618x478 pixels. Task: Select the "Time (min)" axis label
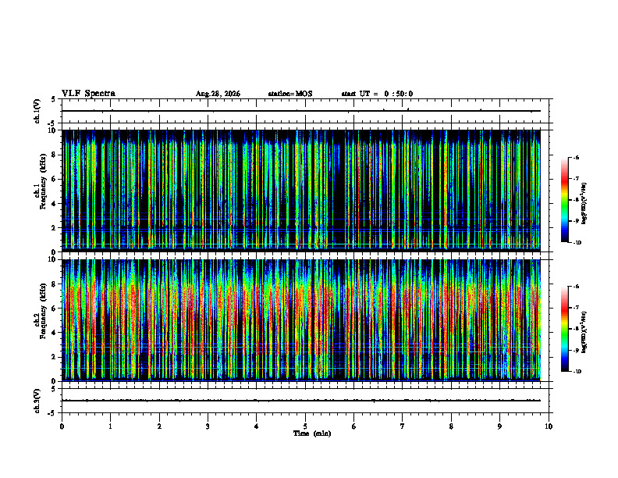[x=312, y=433]
